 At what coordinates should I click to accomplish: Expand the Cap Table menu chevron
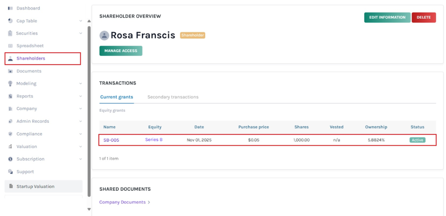point(81,21)
